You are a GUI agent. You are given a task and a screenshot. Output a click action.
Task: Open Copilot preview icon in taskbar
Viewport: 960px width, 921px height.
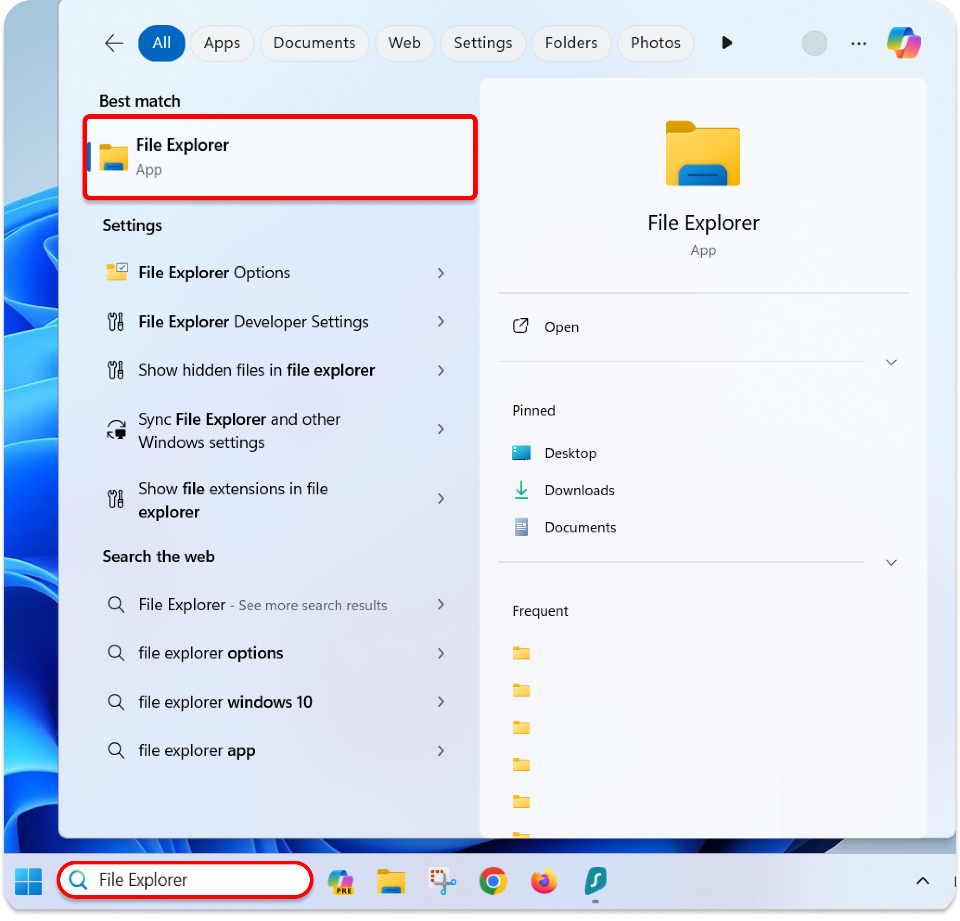pos(341,880)
